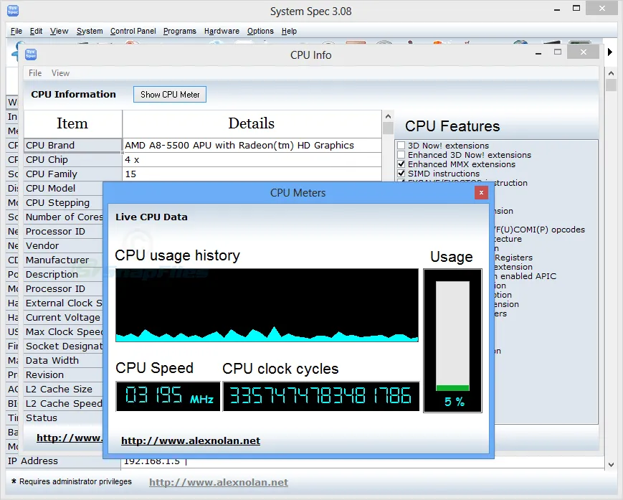Select the CPU Stepping row

tap(64, 203)
